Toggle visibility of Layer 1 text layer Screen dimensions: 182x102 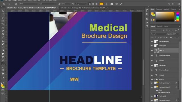click(152, 50)
